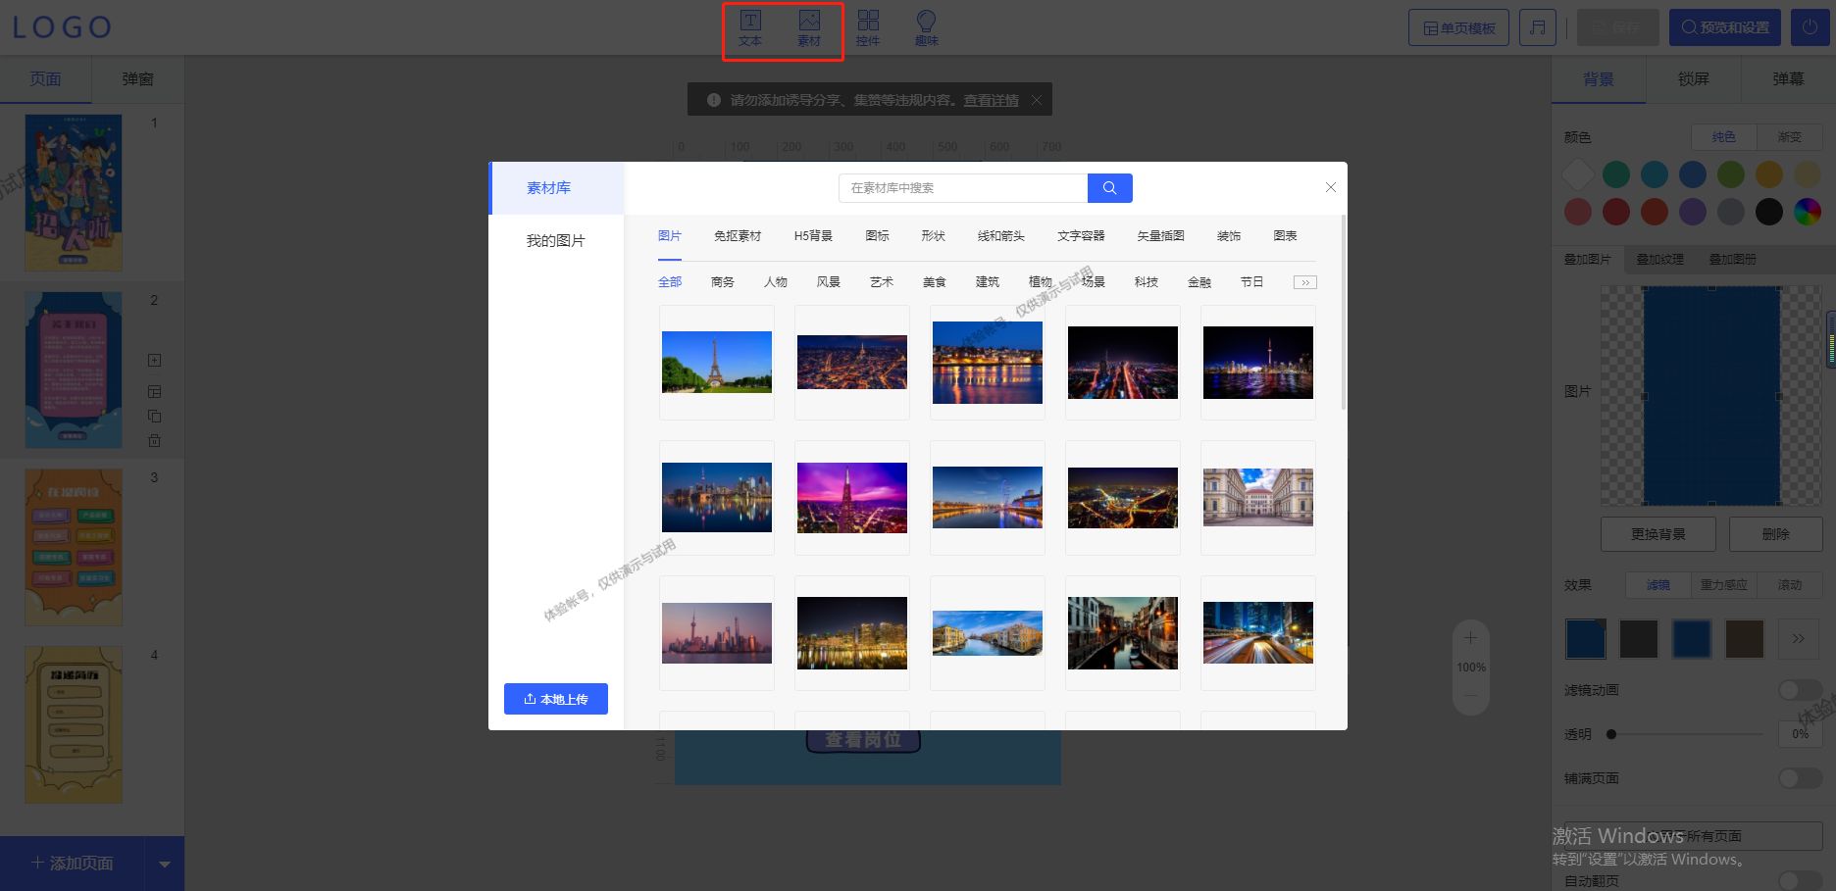Screen dimensions: 1836x891
Task: Click the blue search magnifier button
Action: tap(1110, 188)
